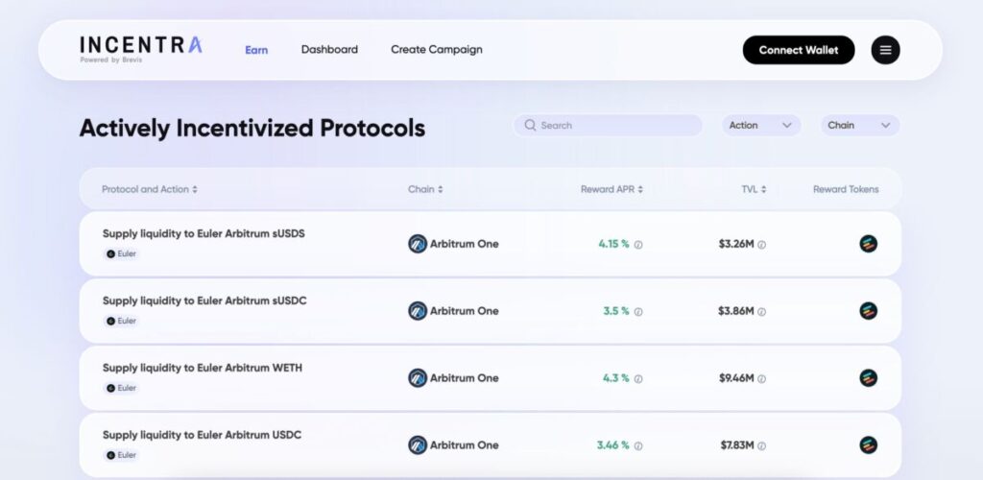This screenshot has width=983, height=480.
Task: Switch to the Dashboard tab
Action: [x=329, y=49]
